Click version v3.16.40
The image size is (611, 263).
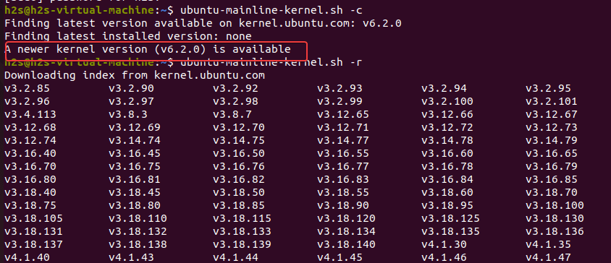coord(30,154)
